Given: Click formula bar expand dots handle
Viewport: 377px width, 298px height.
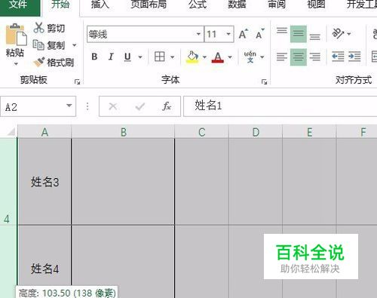Looking at the screenshot, I should pyautogui.click(x=87, y=106).
